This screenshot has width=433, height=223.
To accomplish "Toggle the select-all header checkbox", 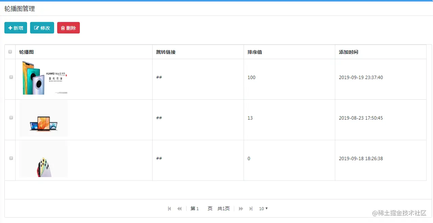I will point(10,52).
